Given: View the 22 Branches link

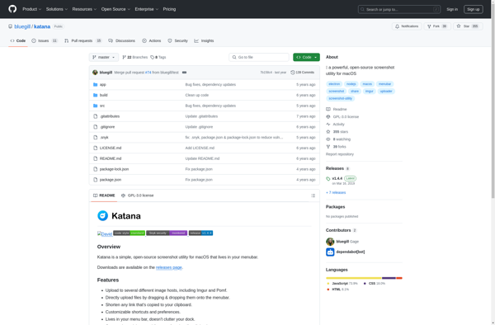Looking at the screenshot, I should coord(134,57).
